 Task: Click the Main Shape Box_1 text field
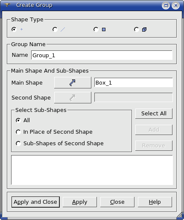(x=134, y=82)
